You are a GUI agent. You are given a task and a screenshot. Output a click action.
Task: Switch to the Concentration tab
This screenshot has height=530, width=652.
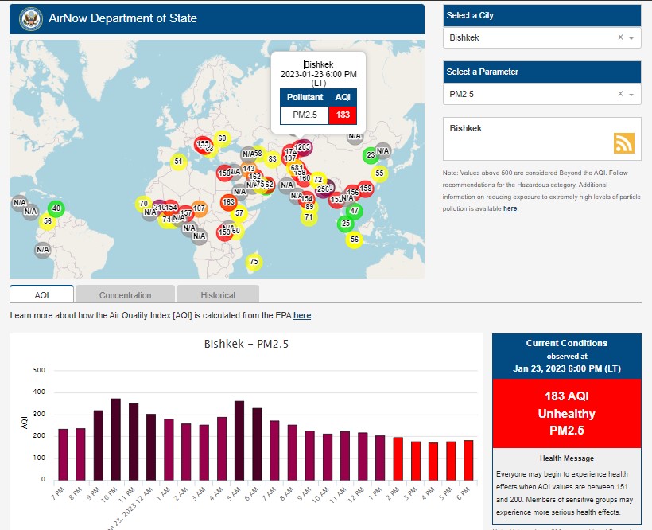click(x=125, y=295)
